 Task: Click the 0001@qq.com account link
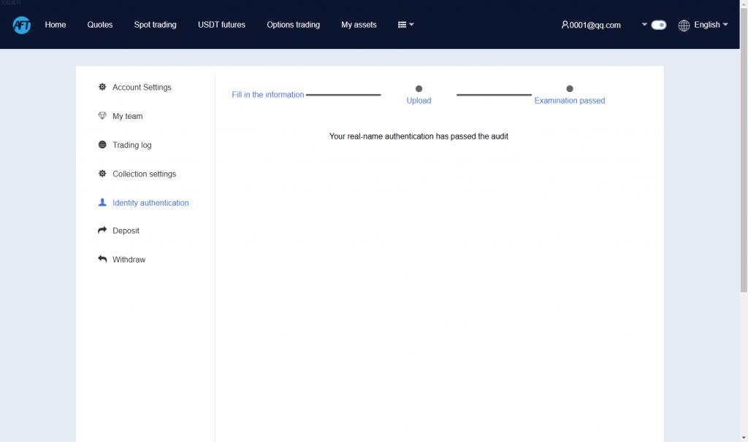pos(590,26)
